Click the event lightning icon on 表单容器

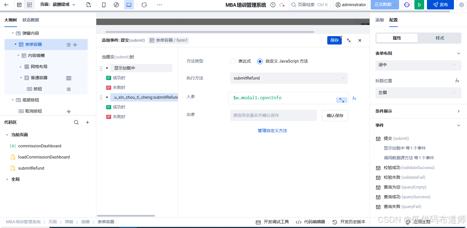(x=75, y=45)
